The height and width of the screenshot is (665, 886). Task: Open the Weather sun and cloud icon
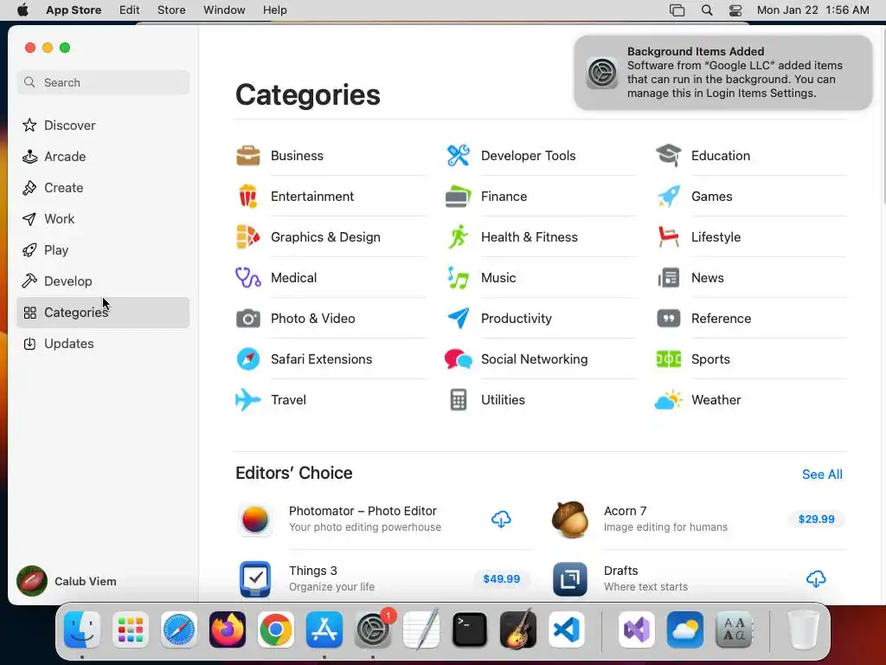click(x=669, y=400)
